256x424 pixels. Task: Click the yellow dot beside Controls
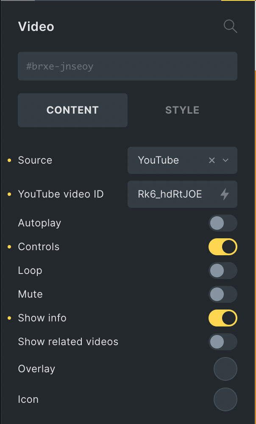click(x=10, y=247)
